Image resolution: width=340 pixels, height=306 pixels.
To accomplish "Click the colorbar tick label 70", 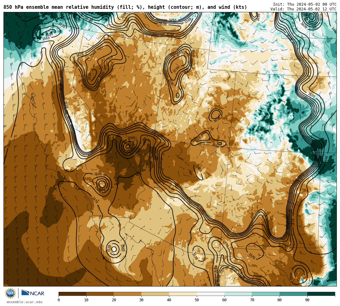I will click(x=252, y=300).
